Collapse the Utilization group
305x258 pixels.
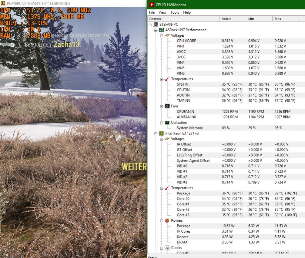[162, 123]
